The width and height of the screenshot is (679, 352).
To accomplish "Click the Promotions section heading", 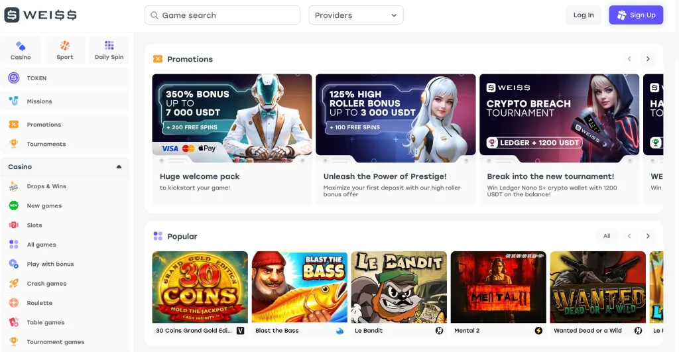I will click(x=190, y=59).
